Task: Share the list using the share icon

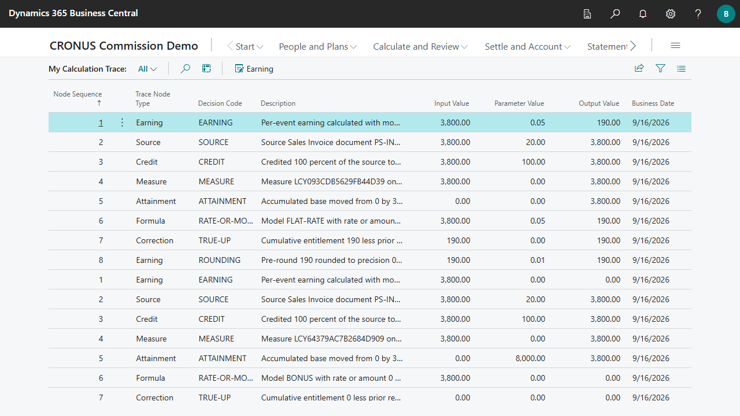Action: pyautogui.click(x=639, y=69)
